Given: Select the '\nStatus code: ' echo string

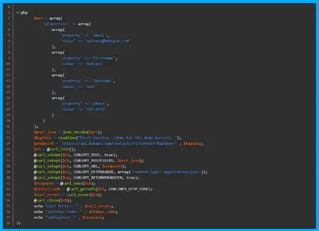Looking at the screenshot, I should point(64,212).
